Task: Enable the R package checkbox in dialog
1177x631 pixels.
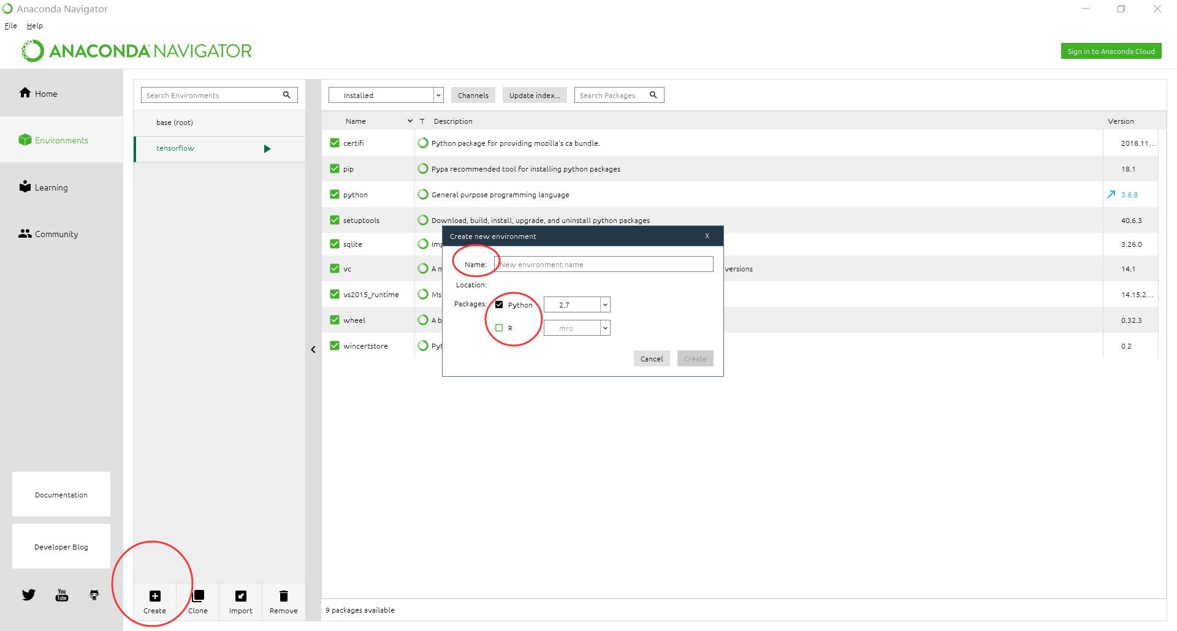Action: click(499, 328)
